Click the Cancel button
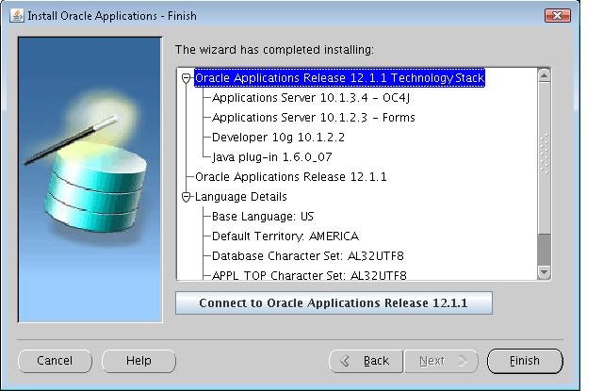This screenshot has height=391, width=603. pyautogui.click(x=55, y=361)
